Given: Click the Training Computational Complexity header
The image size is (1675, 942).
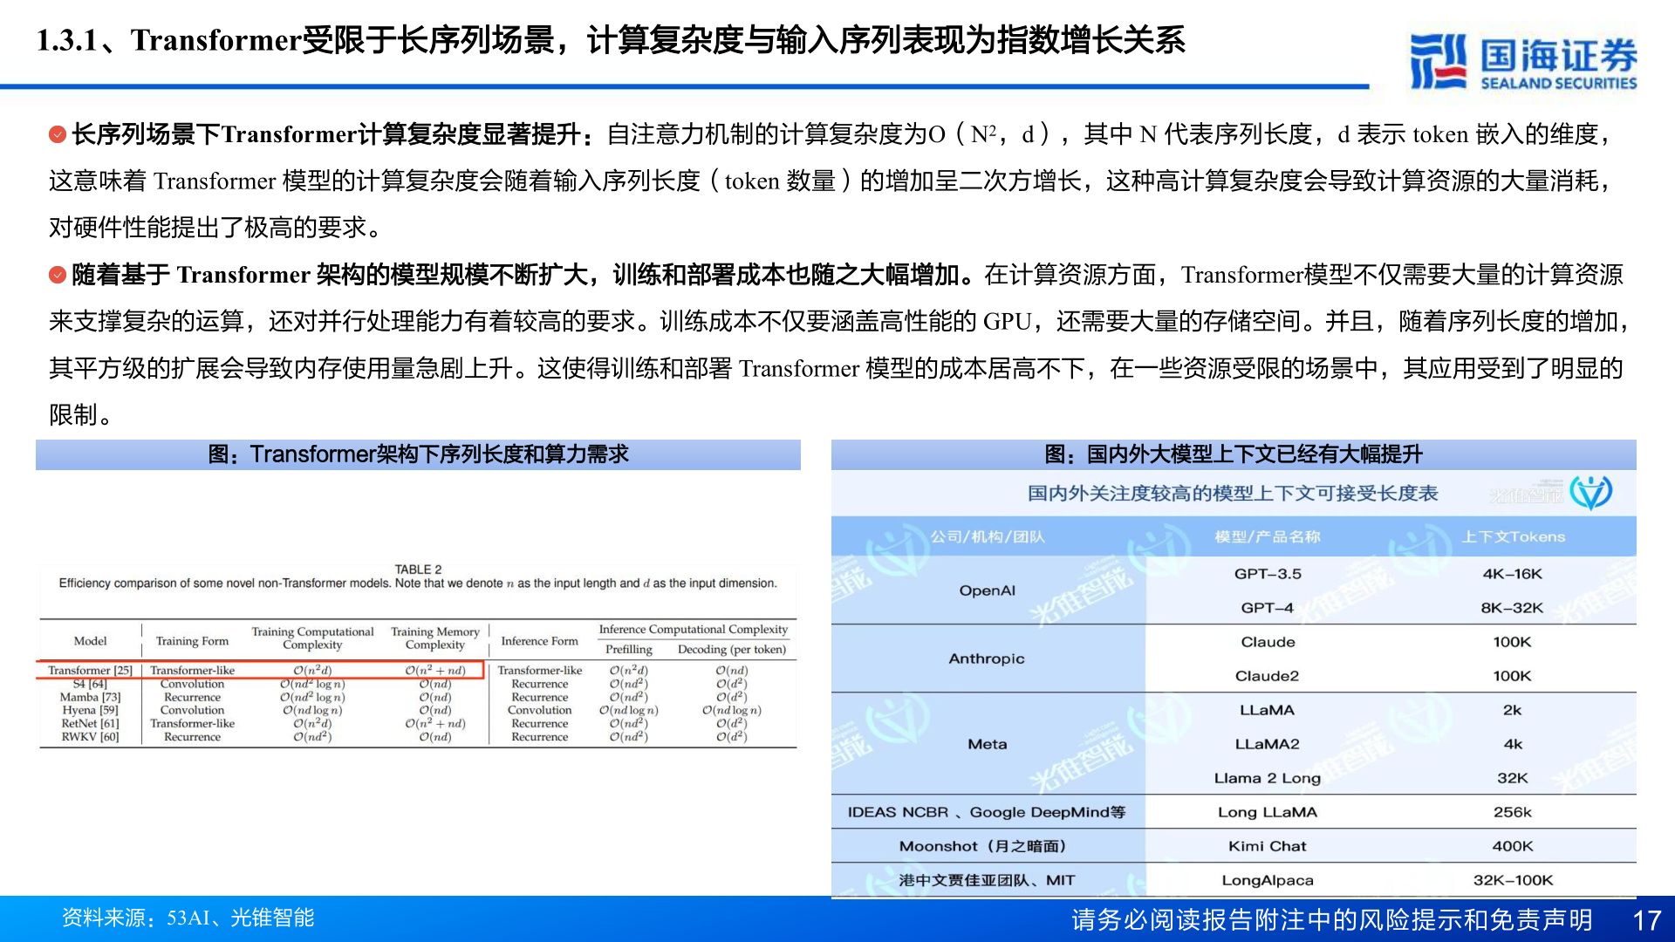Looking at the screenshot, I should tap(312, 638).
